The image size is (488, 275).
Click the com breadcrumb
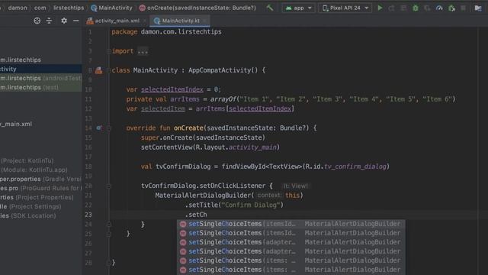(x=40, y=8)
